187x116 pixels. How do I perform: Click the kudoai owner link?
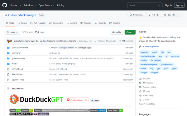(12, 15)
